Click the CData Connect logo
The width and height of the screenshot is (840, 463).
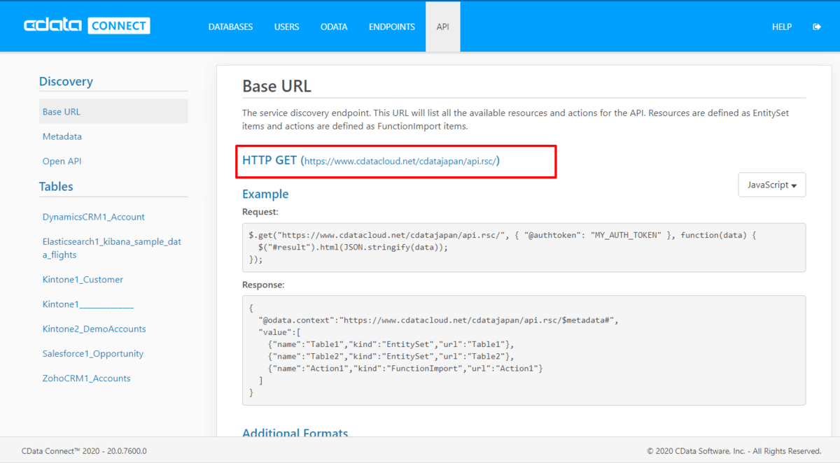click(x=87, y=26)
